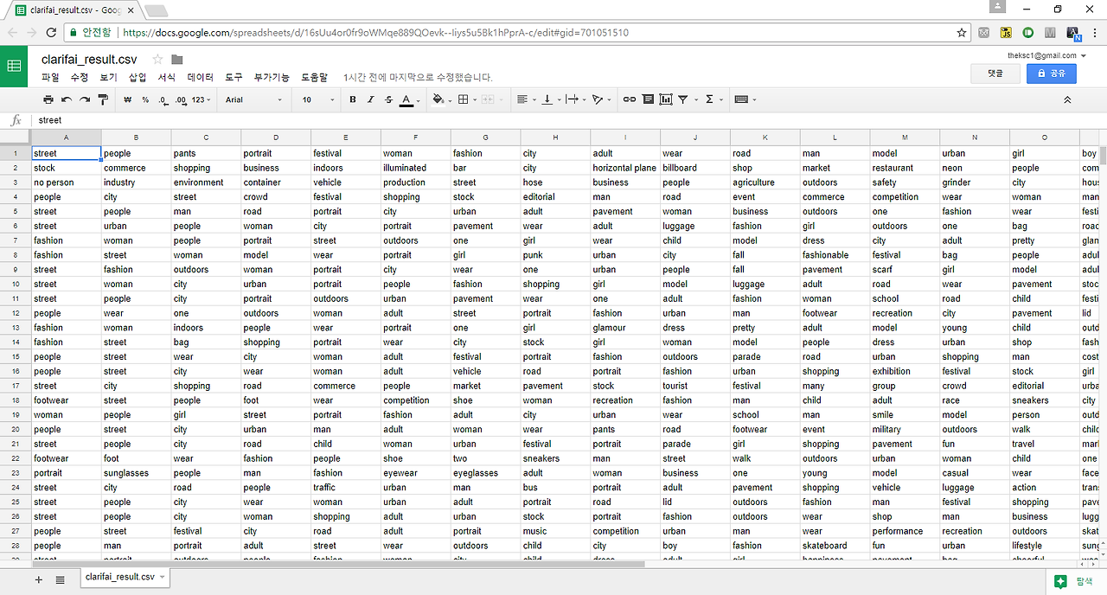Viewport: 1107px width, 595px height.
Task: Open the fill color picker
Action: [441, 100]
